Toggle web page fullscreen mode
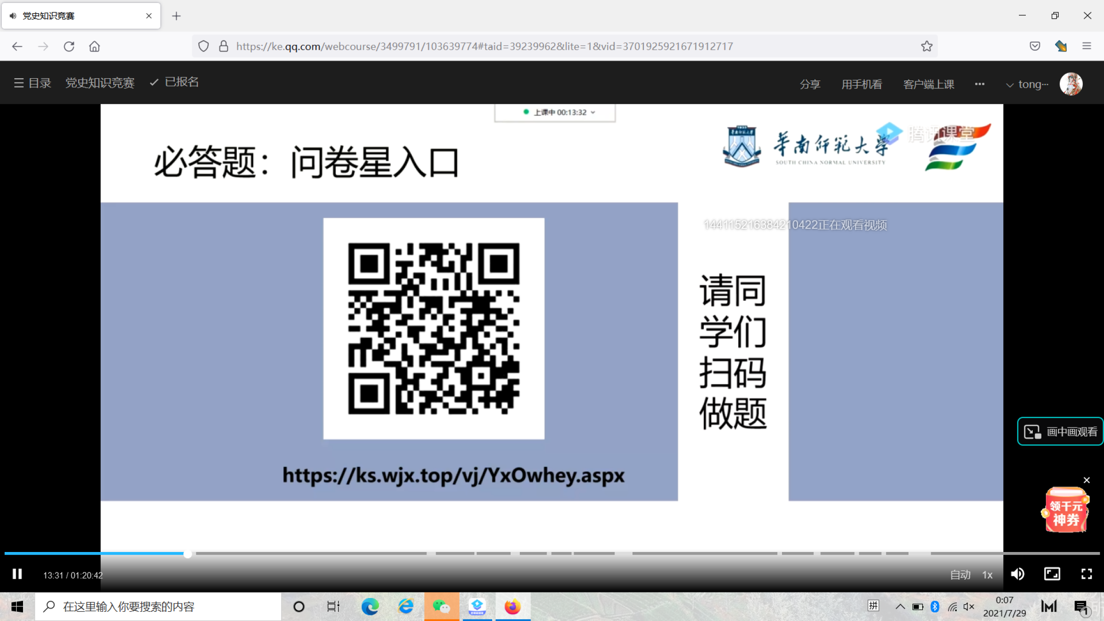Screen dimensions: 1104x621 (x=1052, y=574)
